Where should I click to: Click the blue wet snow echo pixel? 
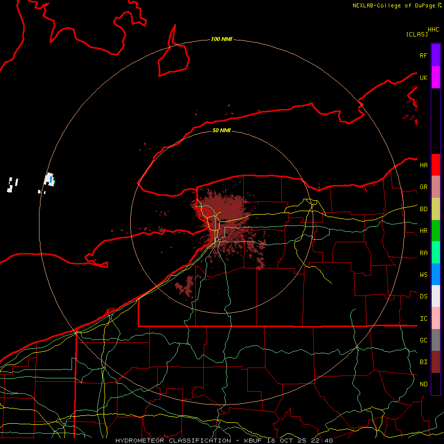(51, 179)
